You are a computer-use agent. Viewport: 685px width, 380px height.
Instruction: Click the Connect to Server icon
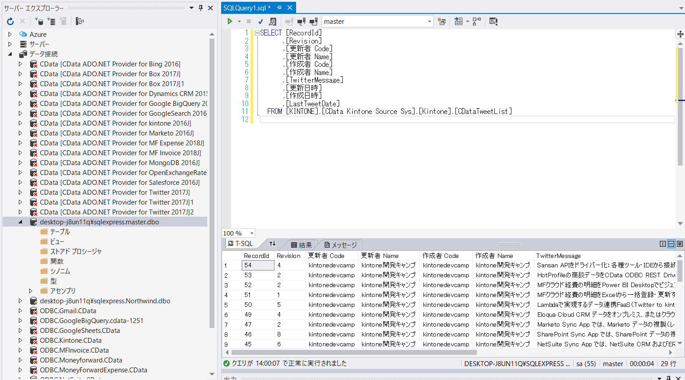click(51, 21)
